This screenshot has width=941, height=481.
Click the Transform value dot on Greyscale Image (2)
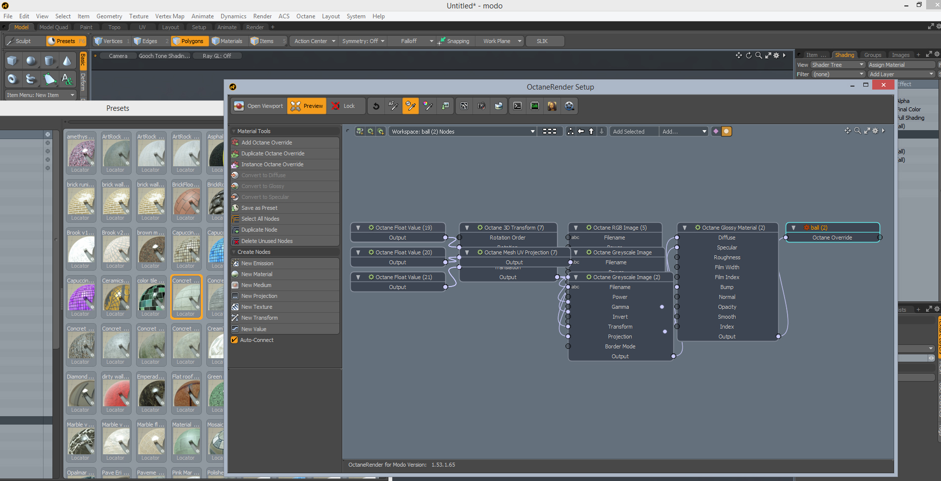(665, 332)
